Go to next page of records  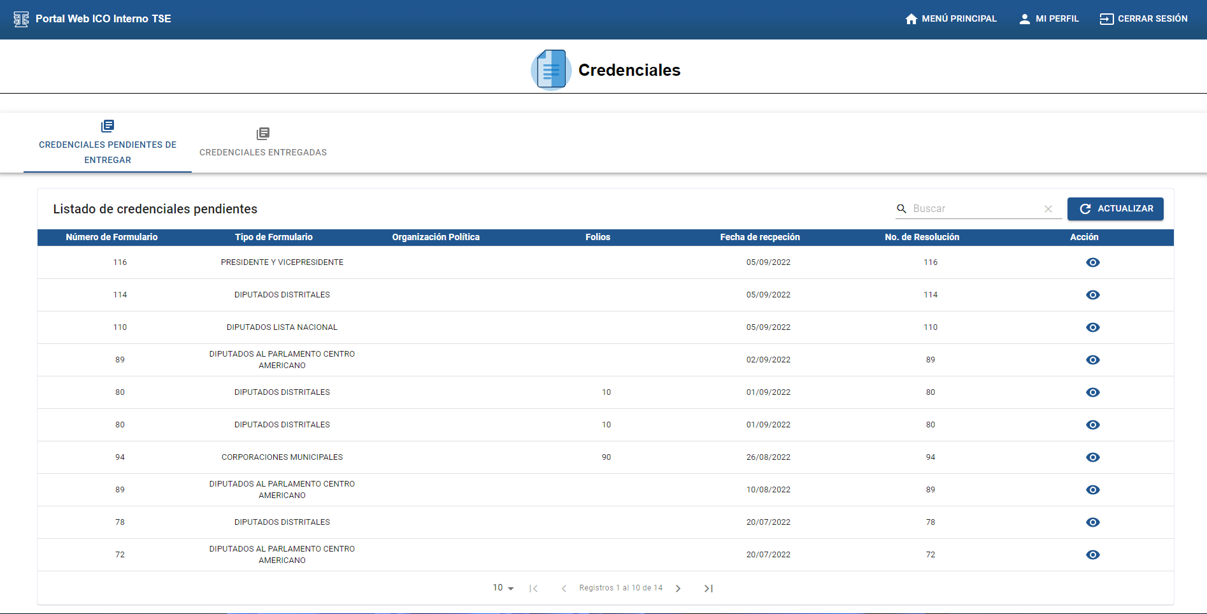pos(678,589)
